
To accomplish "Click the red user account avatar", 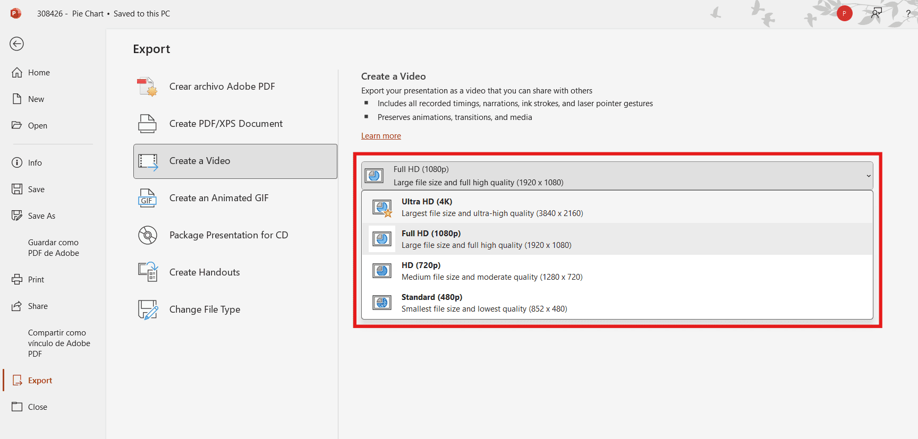I will click(844, 13).
